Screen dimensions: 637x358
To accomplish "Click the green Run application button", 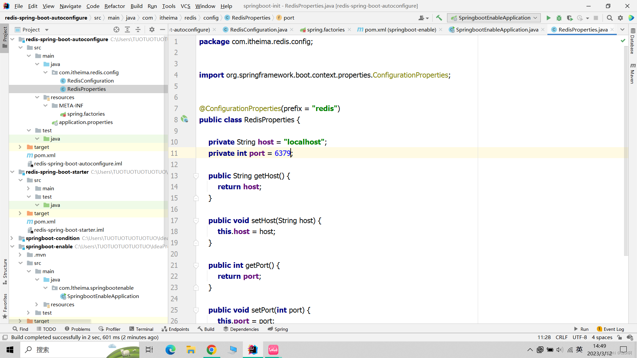I will pyautogui.click(x=548, y=18).
